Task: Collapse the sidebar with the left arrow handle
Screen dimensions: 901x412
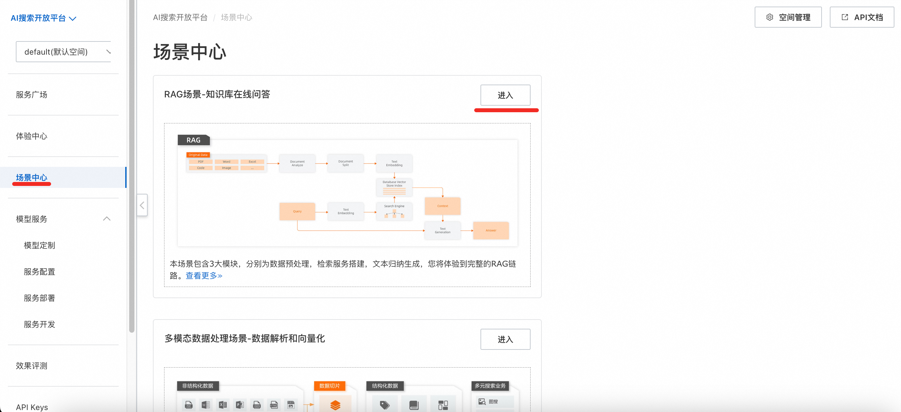Action: [x=142, y=205]
